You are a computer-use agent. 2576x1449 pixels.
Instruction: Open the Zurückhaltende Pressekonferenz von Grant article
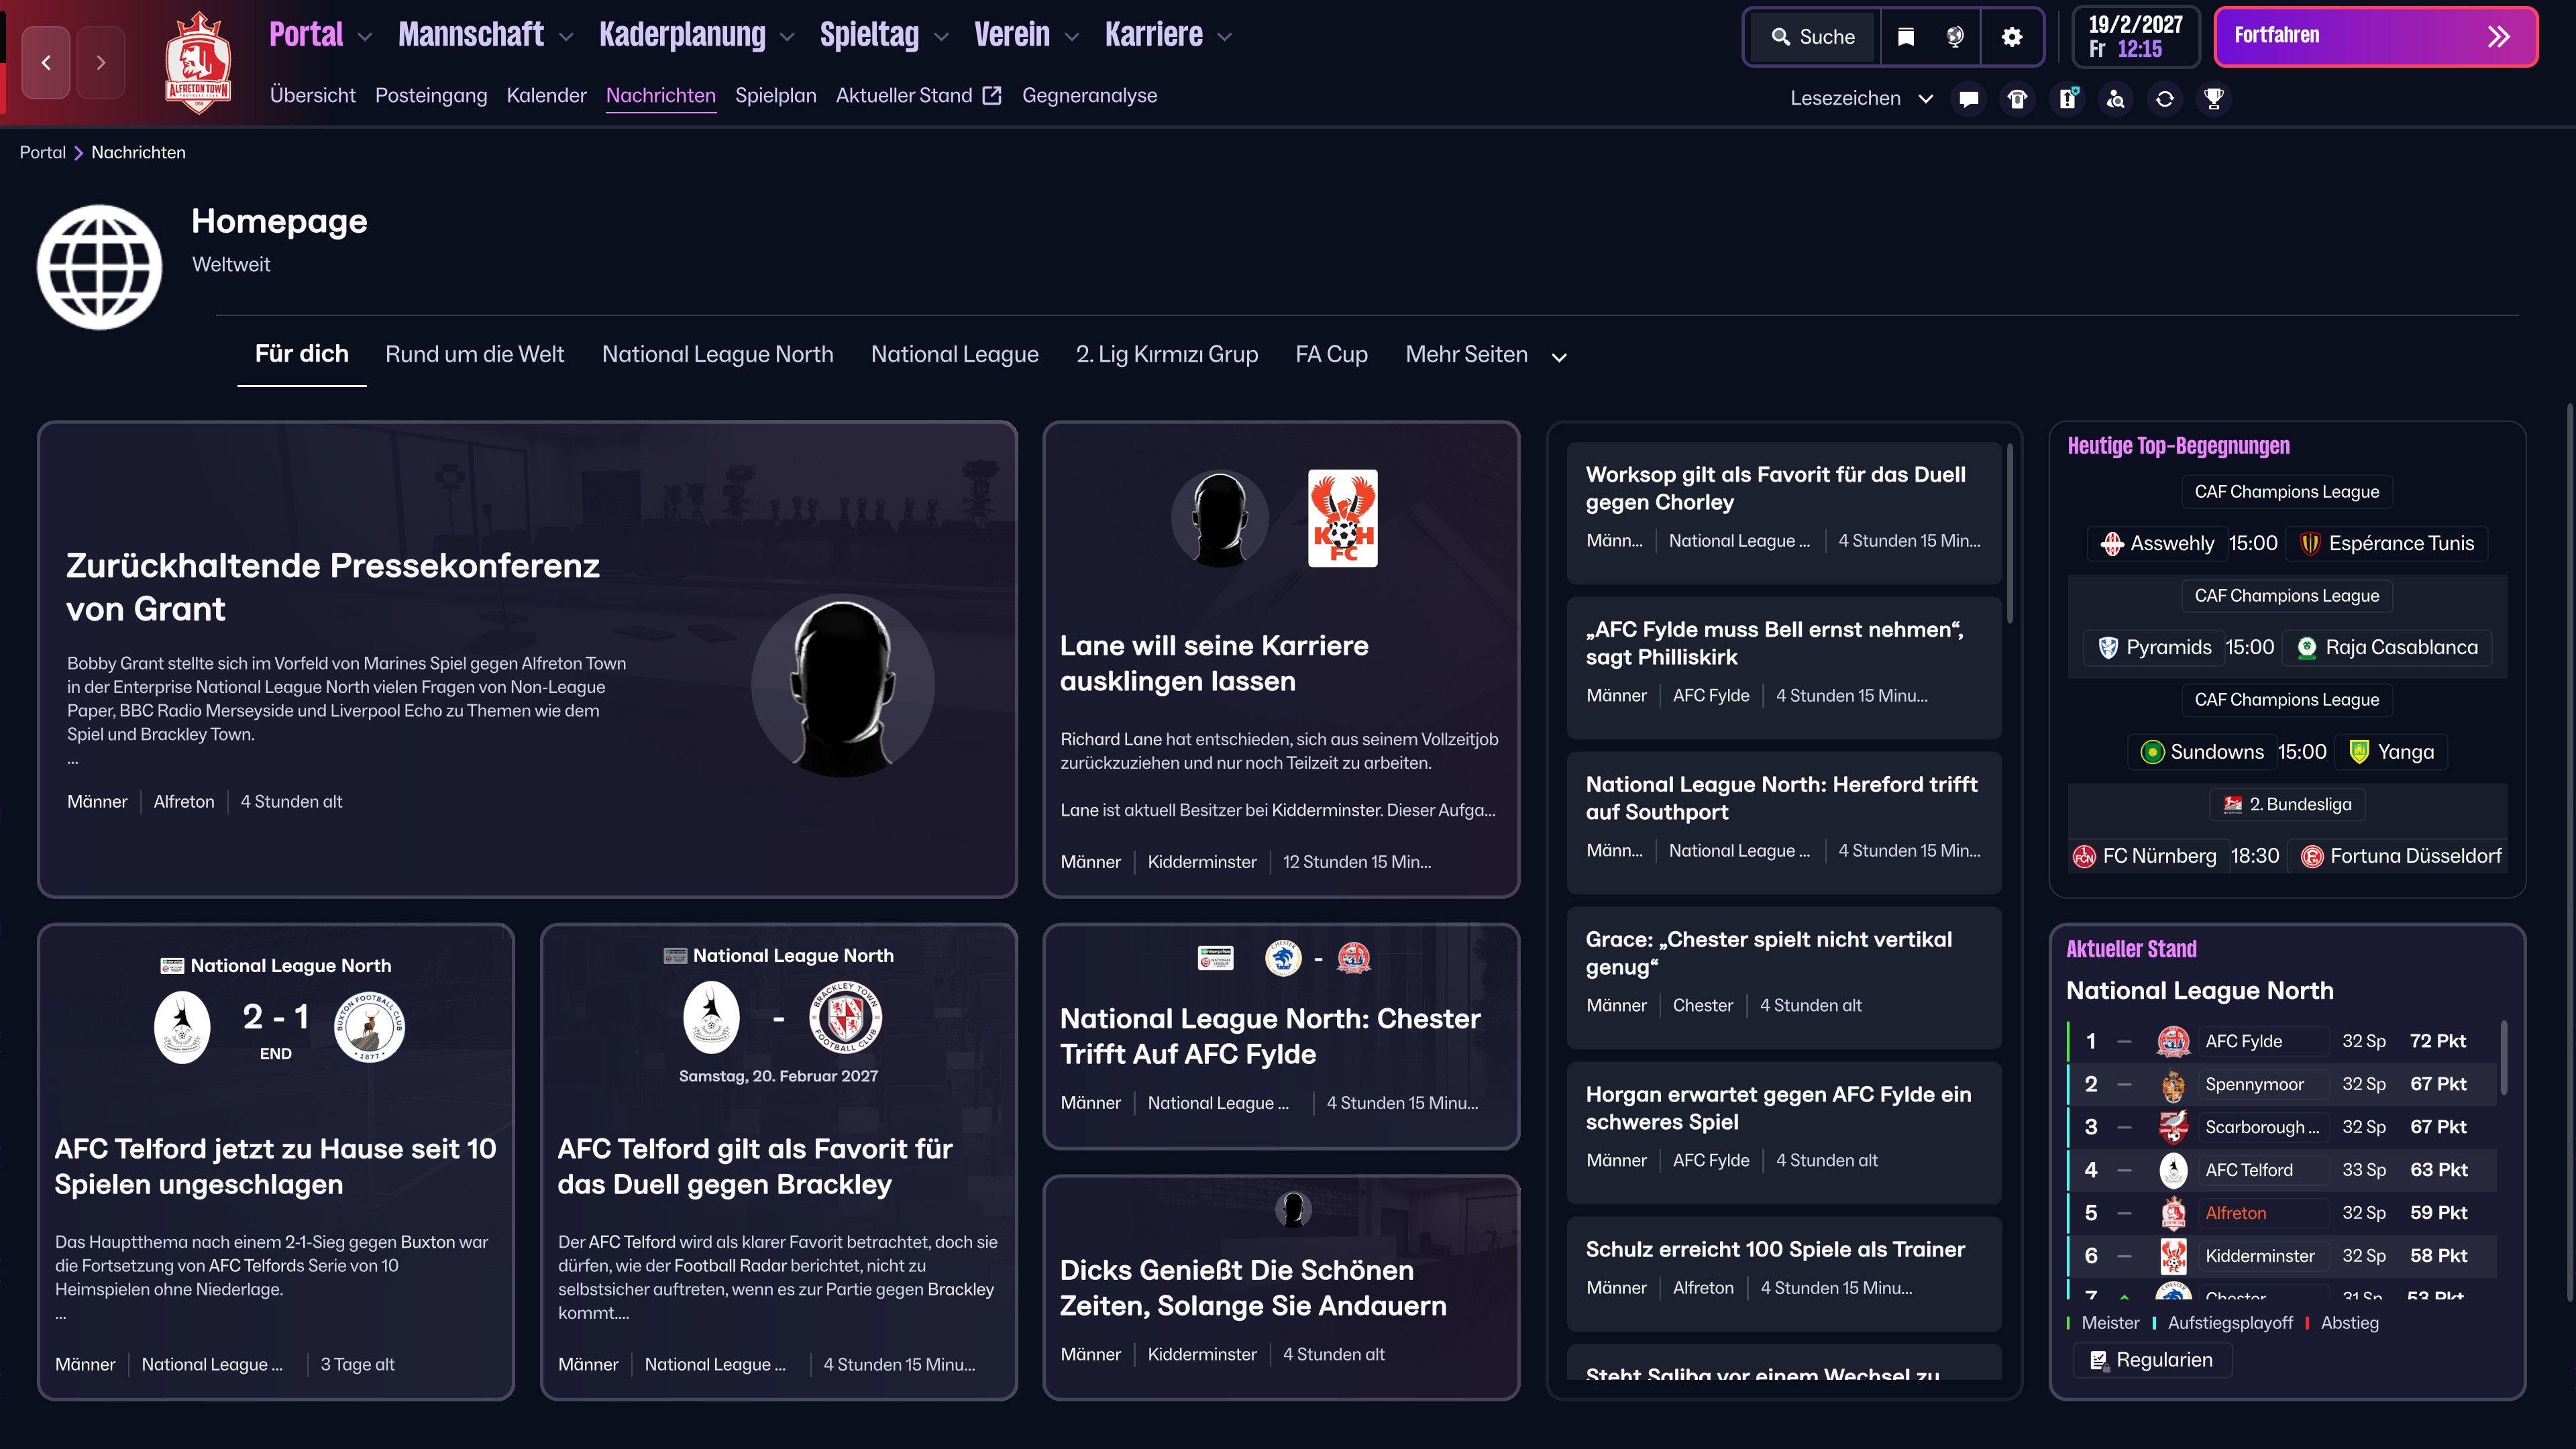pos(333,587)
